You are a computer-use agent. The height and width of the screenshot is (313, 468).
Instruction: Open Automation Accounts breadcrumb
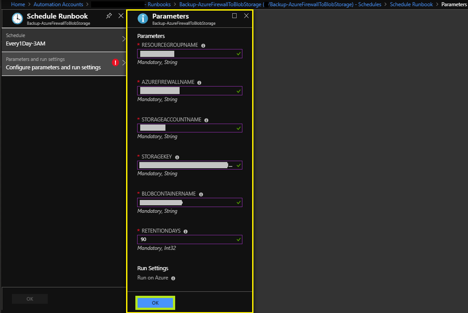pyautogui.click(x=58, y=4)
